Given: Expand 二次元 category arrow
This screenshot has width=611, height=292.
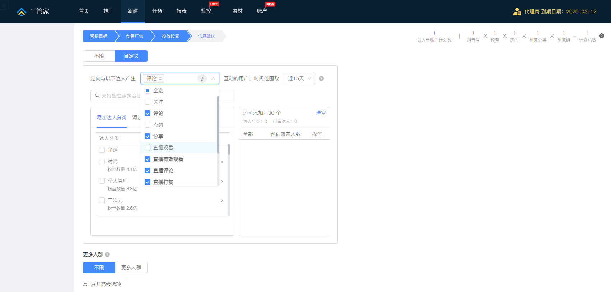Looking at the screenshot, I should pyautogui.click(x=222, y=201).
